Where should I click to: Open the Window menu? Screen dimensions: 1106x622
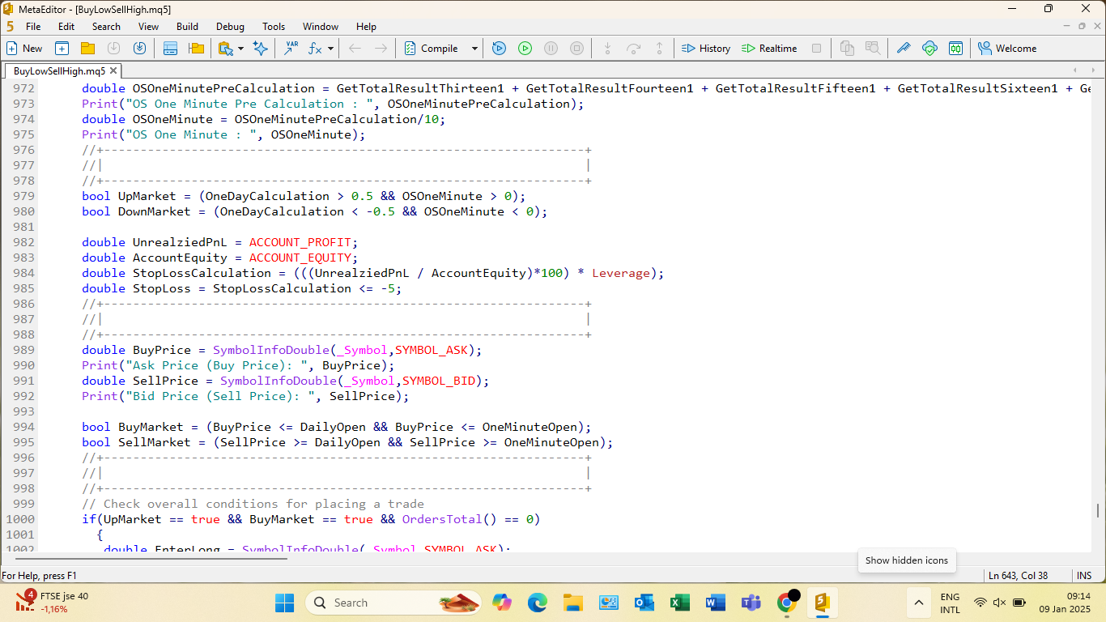point(321,27)
